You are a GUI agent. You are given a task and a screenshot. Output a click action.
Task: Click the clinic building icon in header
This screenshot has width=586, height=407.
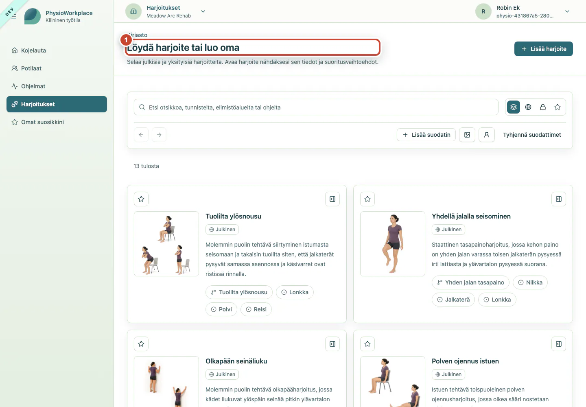tap(133, 11)
